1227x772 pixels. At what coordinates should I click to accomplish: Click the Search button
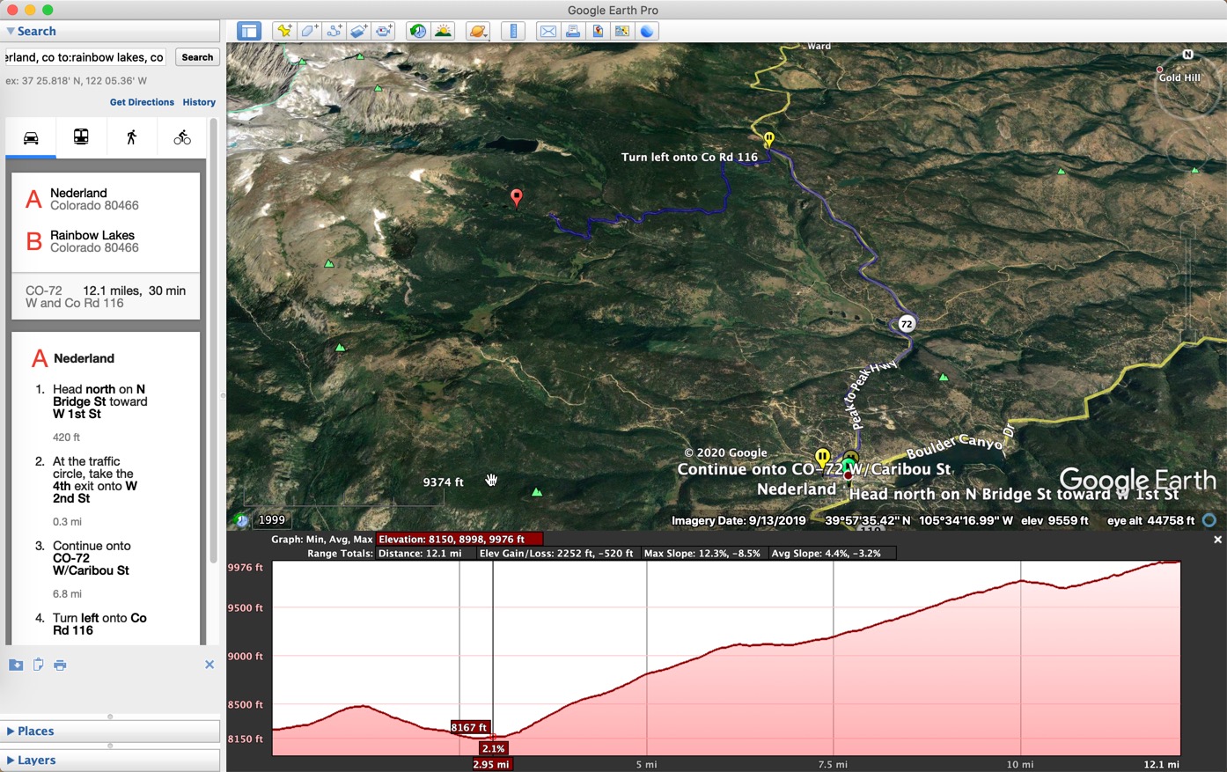point(197,57)
